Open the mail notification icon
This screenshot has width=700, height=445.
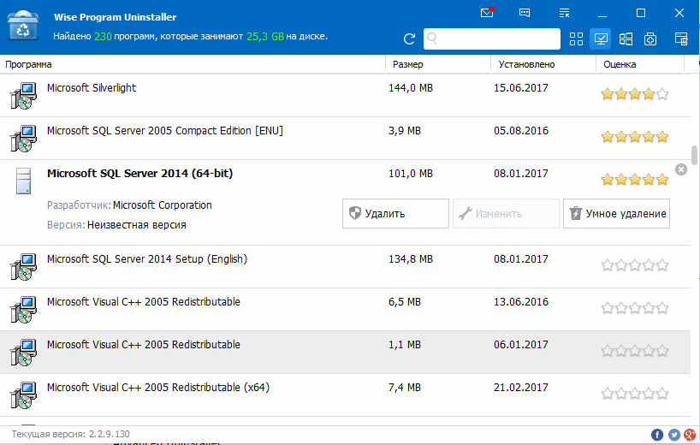tap(488, 13)
